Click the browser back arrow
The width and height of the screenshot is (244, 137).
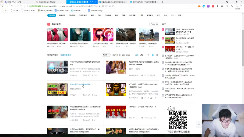(3, 6)
